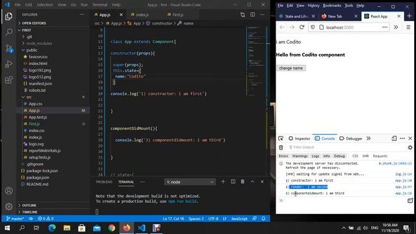Image resolution: width=416 pixels, height=234 pixels.
Task: Expand the node_modules folder
Action: tap(53, 44)
